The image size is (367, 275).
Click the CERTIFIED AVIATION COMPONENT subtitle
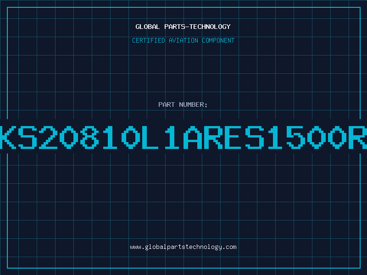tap(183, 40)
